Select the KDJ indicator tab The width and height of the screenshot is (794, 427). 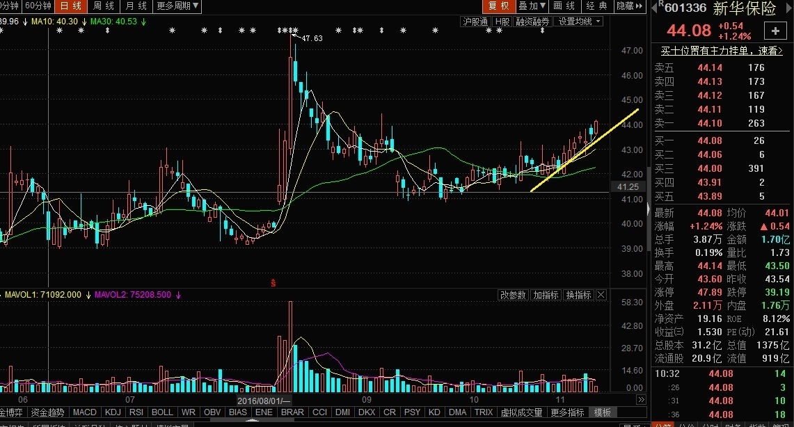(113, 412)
